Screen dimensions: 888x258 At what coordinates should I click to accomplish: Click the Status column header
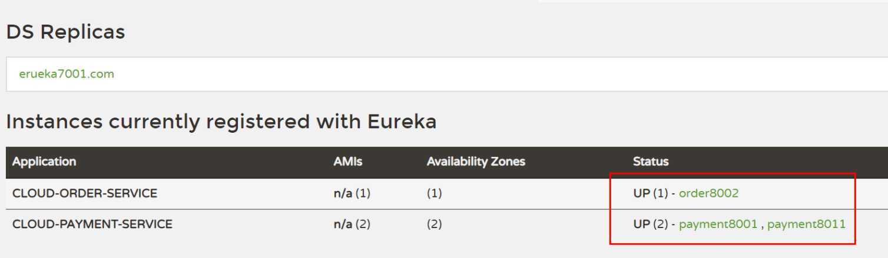651,162
